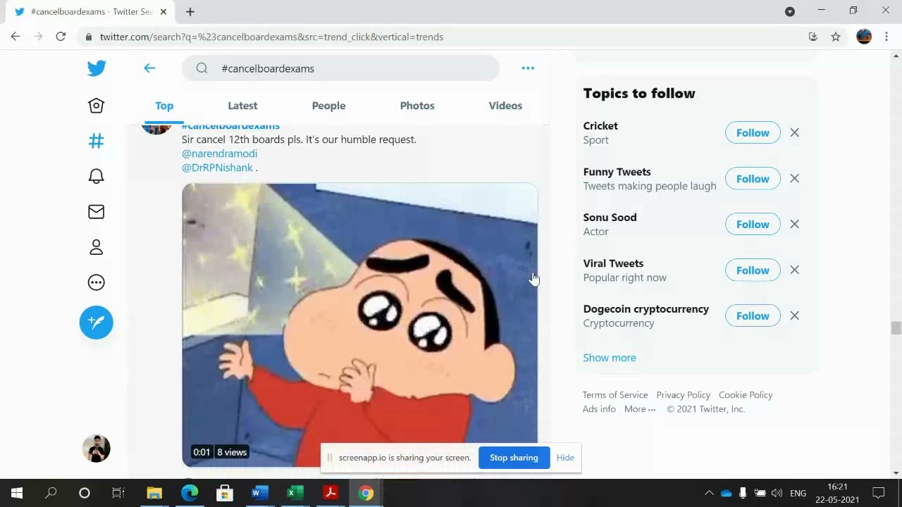Play the Shinchan video thumbnail

click(360, 325)
